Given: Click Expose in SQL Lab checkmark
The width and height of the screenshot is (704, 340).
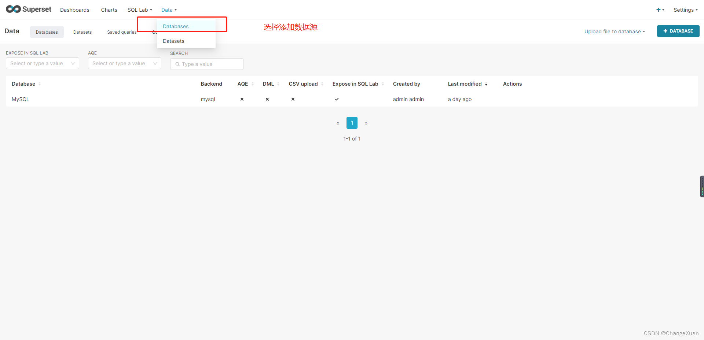Looking at the screenshot, I should (337, 99).
